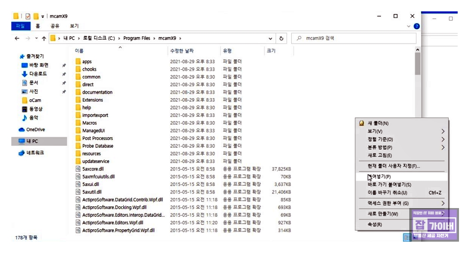Select the Post Processors folder icon
The height and width of the screenshot is (253, 469).
pyautogui.click(x=78, y=138)
